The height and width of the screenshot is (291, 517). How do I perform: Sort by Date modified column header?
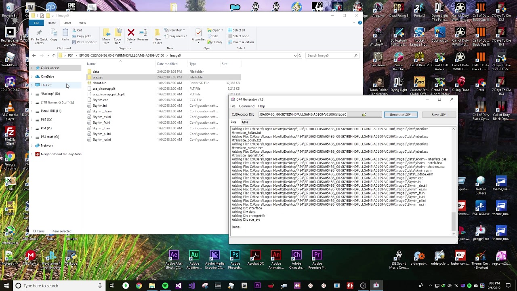tap(167, 64)
